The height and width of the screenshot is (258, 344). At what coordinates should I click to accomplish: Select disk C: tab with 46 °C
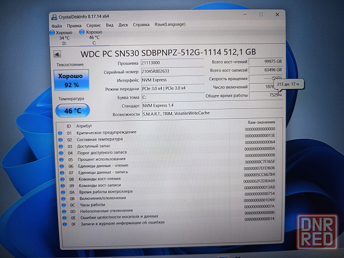[x=94, y=38]
